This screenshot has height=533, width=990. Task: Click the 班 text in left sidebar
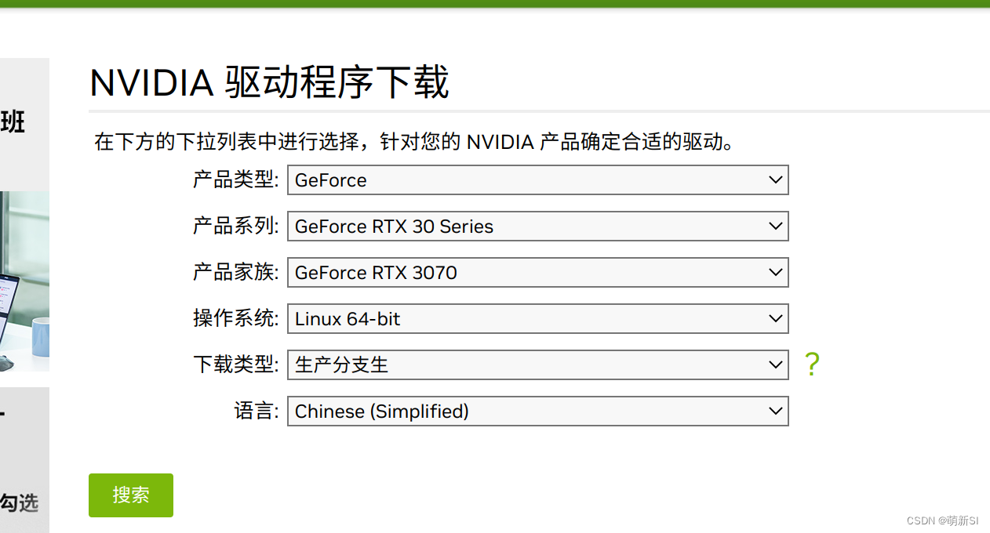pos(13,122)
